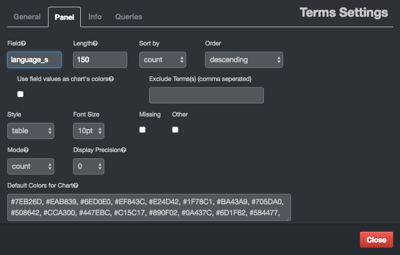Click help icon next to Display Precision

click(x=124, y=150)
